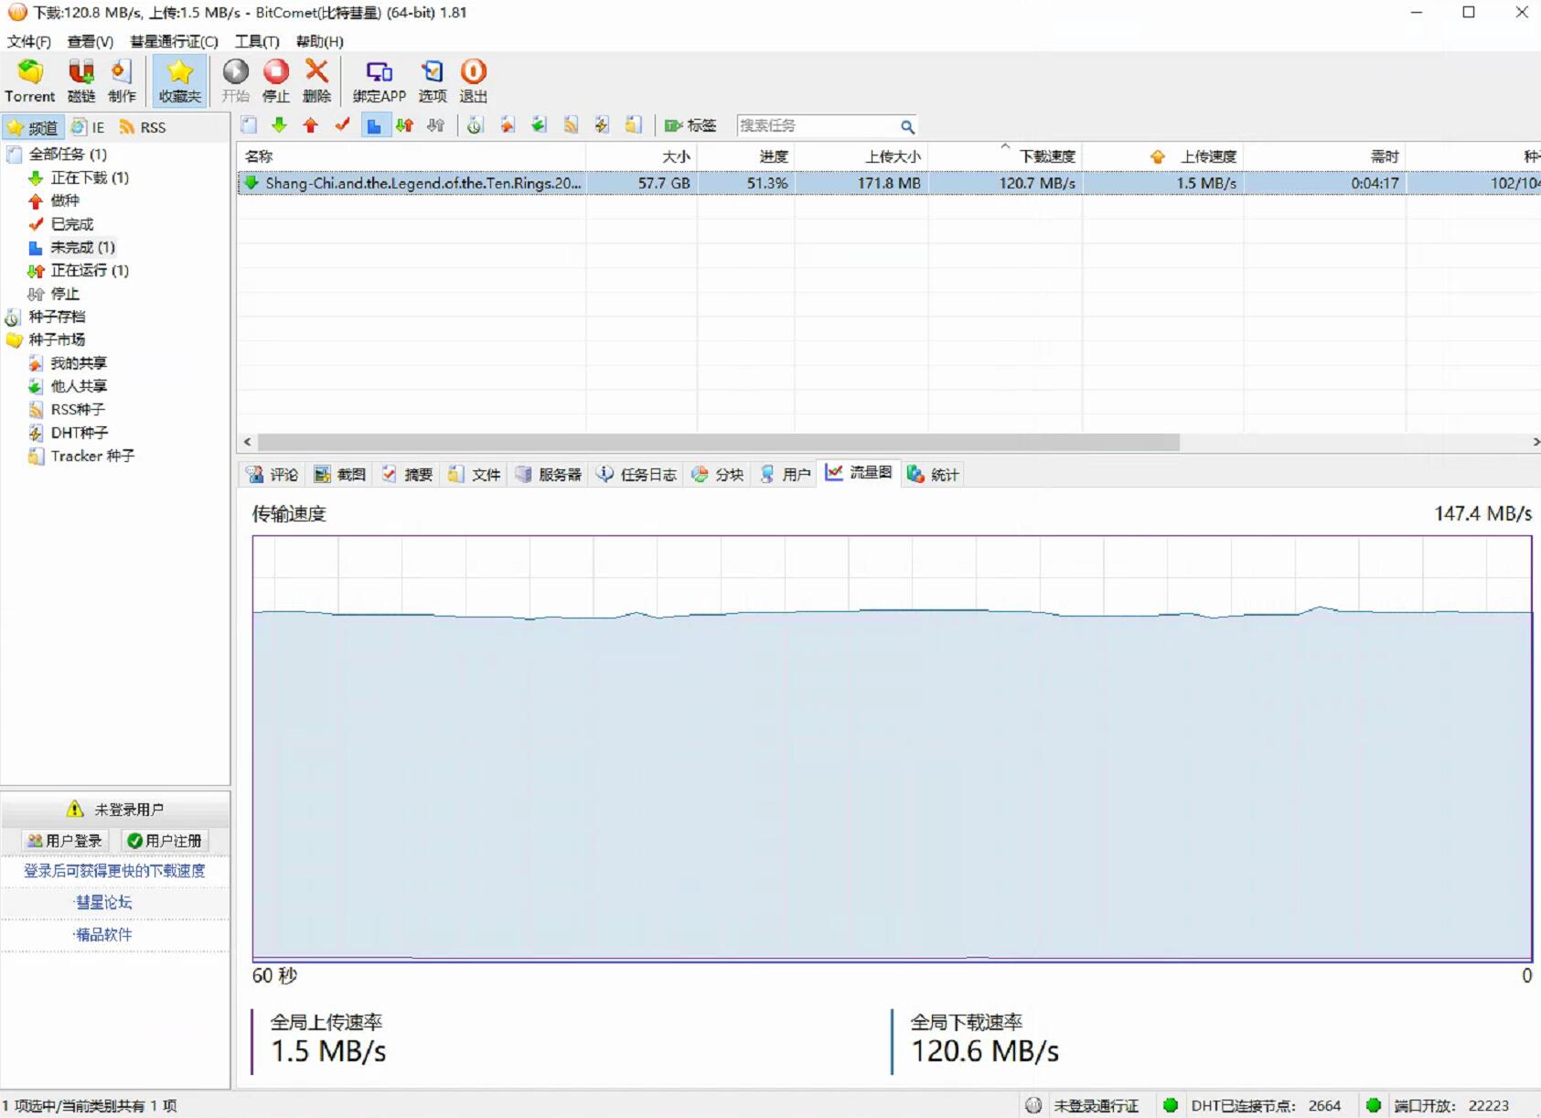Click the 搜索任务 search field
The image size is (1541, 1118).
pos(817,126)
